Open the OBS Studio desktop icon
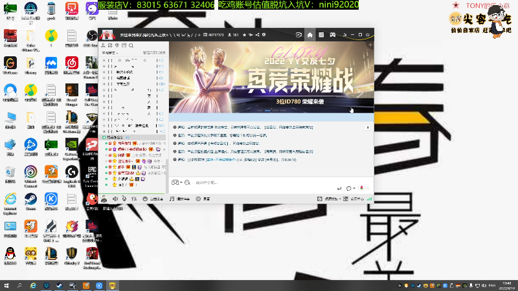 point(91,38)
